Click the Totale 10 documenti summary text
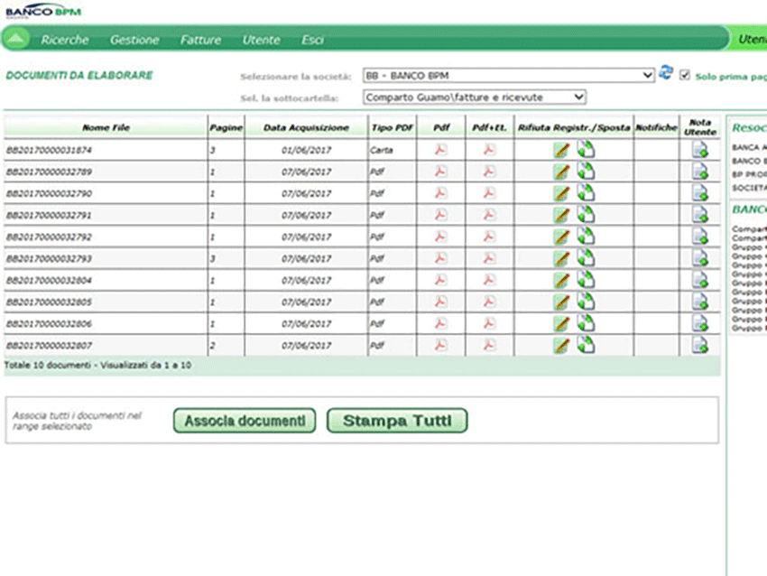Image resolution: width=767 pixels, height=576 pixels. (x=97, y=365)
